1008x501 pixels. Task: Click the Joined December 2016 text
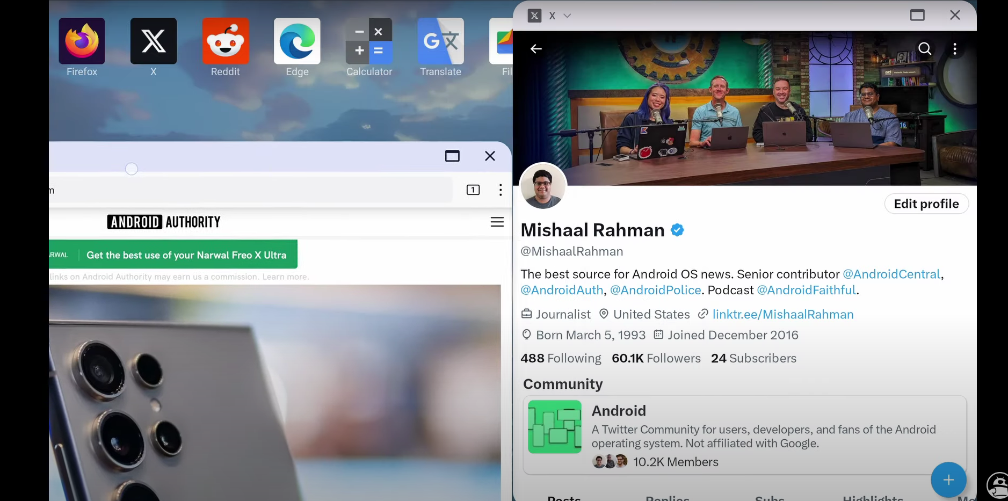click(733, 335)
